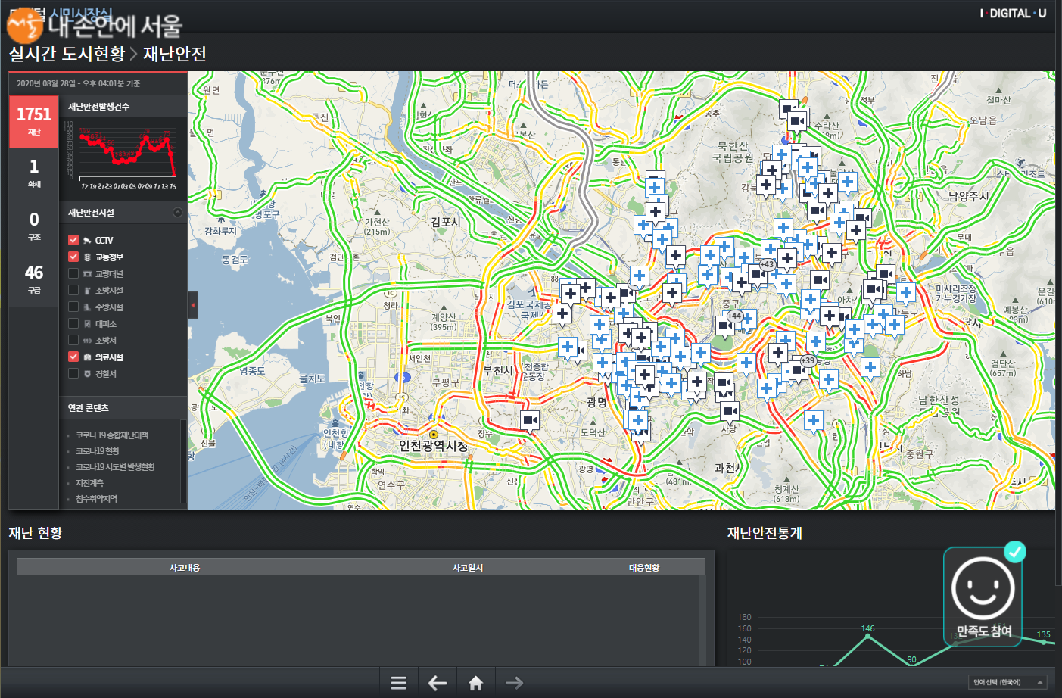The width and height of the screenshot is (1062, 698).
Task: Open the 언어 선택 language dropdown
Action: pos(1007,682)
